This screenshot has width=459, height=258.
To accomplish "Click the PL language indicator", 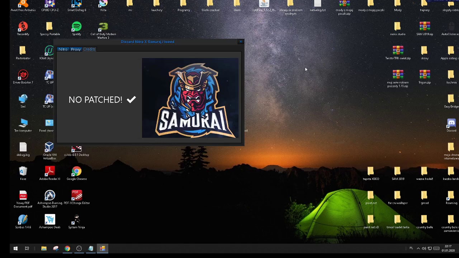I will coord(411,248).
